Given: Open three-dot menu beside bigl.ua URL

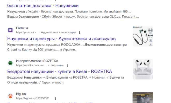Looking at the screenshot, I should [55, 98].
